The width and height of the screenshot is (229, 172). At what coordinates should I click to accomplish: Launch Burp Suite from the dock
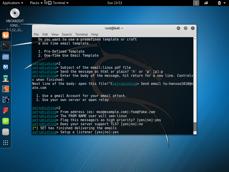(5, 89)
